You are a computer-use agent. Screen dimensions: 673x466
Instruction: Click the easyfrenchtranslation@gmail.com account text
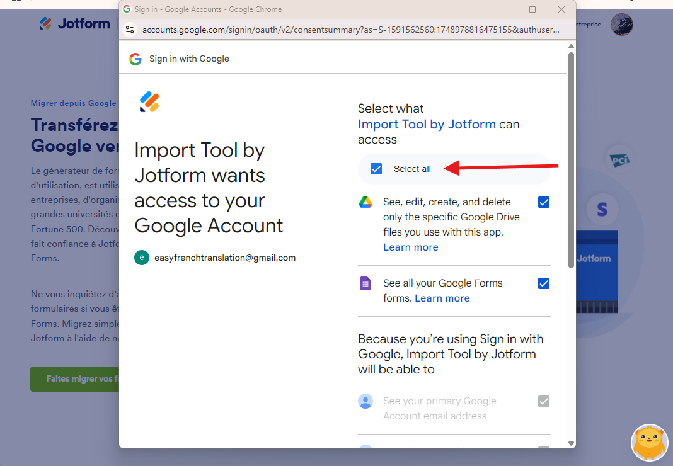click(x=225, y=258)
